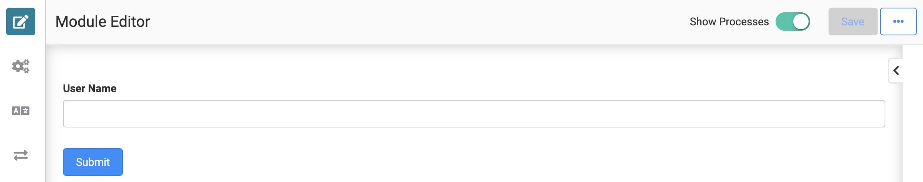Switch to the two-way arrows sidebar tab
Viewport: 923px width, 182px height.
pos(21,155)
